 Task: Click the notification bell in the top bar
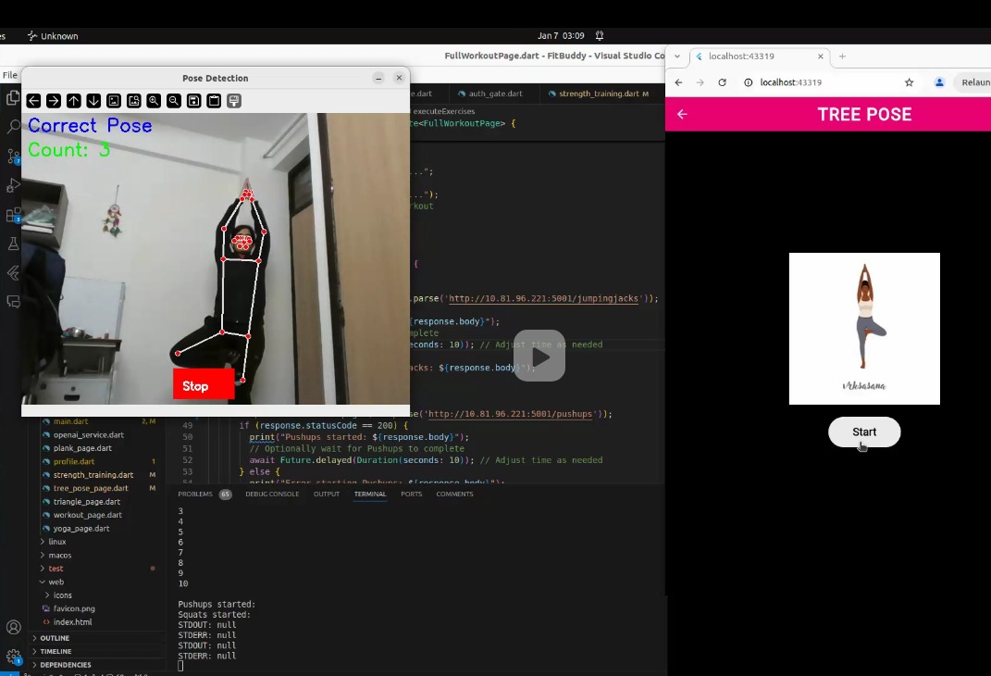pyautogui.click(x=600, y=35)
